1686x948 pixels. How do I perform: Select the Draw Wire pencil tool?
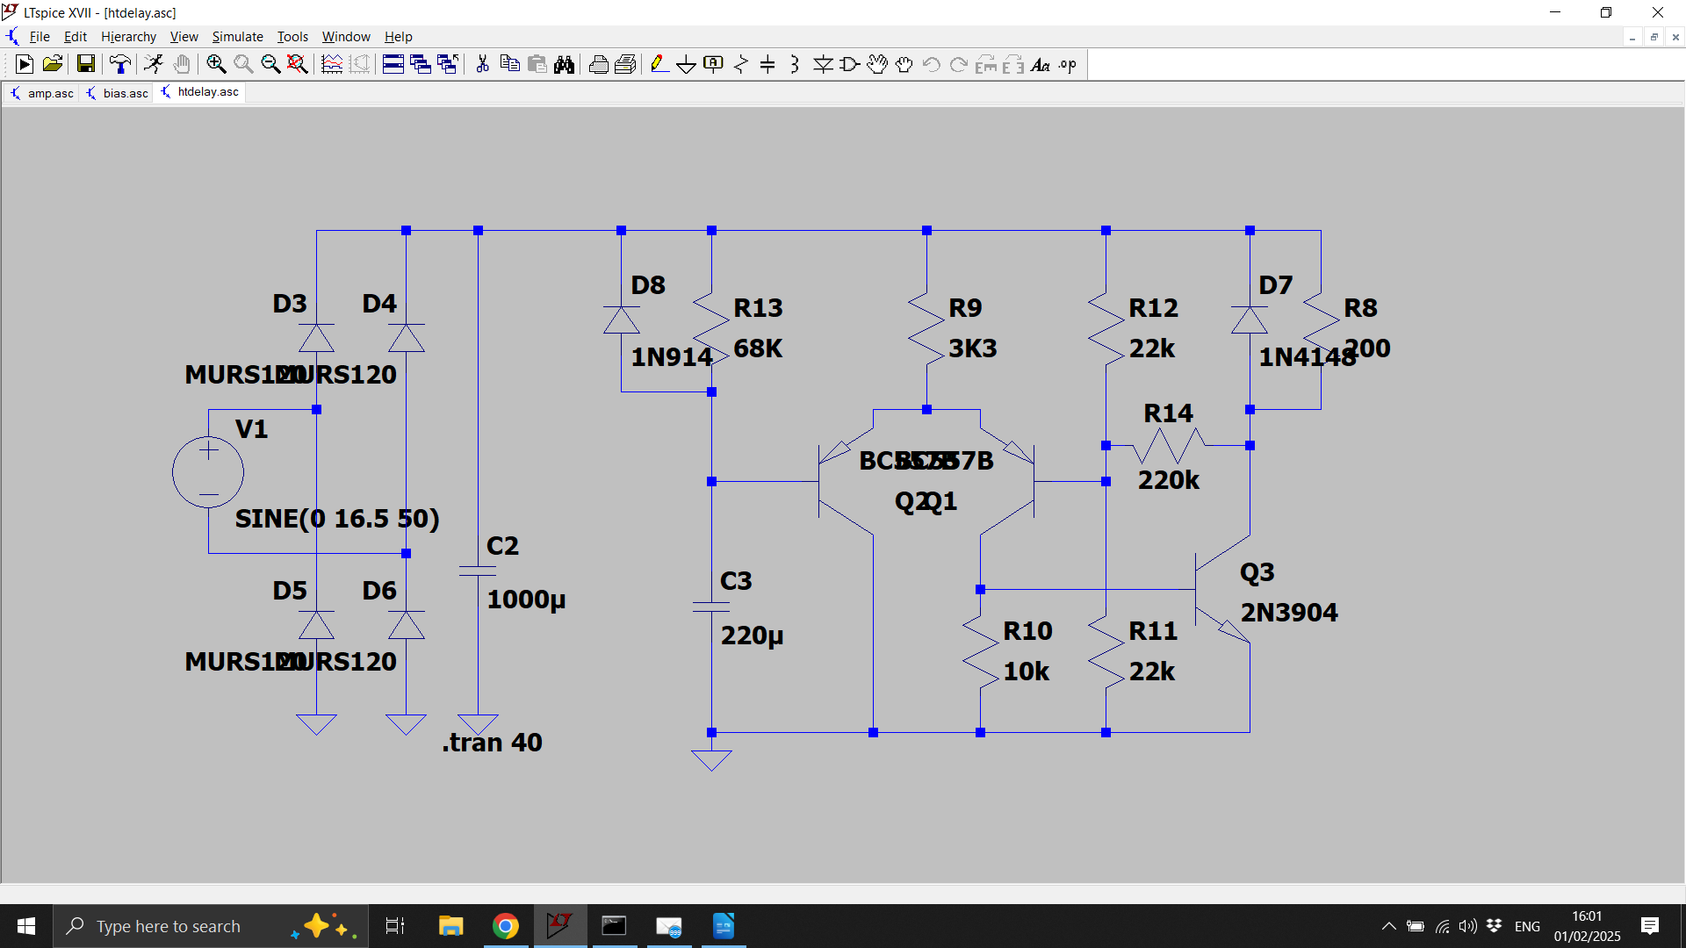(x=659, y=64)
